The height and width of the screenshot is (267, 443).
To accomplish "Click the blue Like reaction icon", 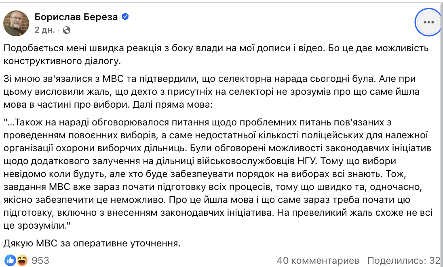I will point(11,260).
